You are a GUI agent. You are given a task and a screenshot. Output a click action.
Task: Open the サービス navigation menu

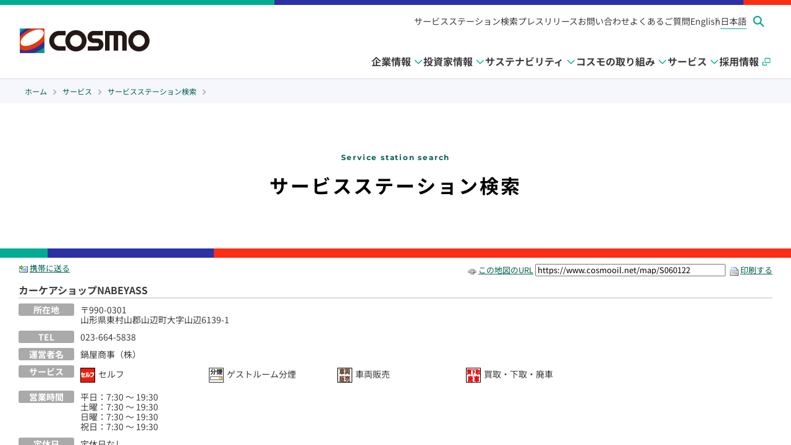[692, 62]
